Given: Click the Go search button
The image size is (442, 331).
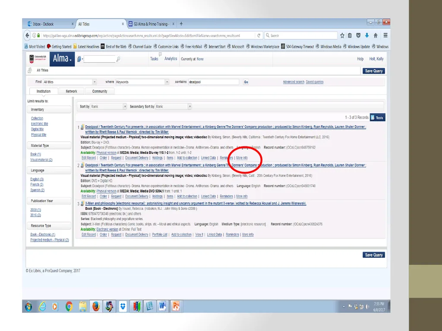Looking at the screenshot, I should tap(246, 82).
